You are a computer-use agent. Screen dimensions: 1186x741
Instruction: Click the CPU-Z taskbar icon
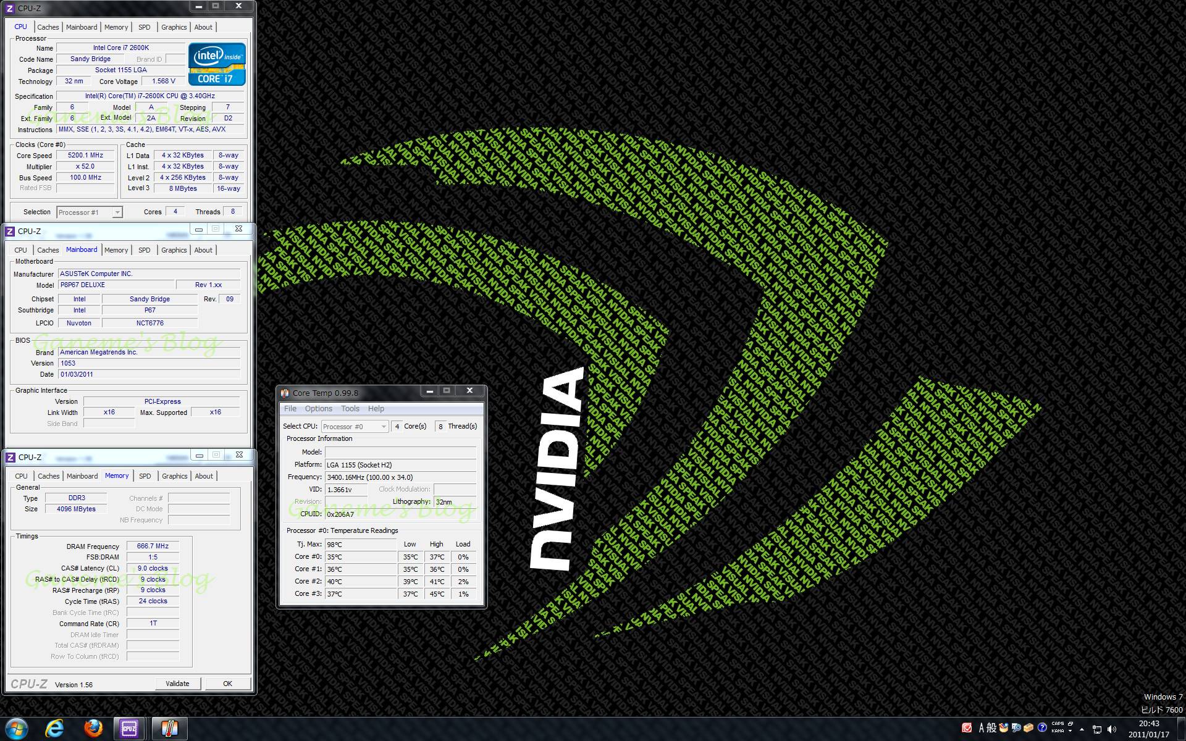pos(129,729)
